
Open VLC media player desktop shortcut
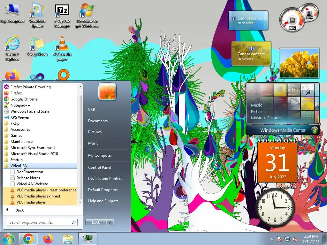point(62,48)
